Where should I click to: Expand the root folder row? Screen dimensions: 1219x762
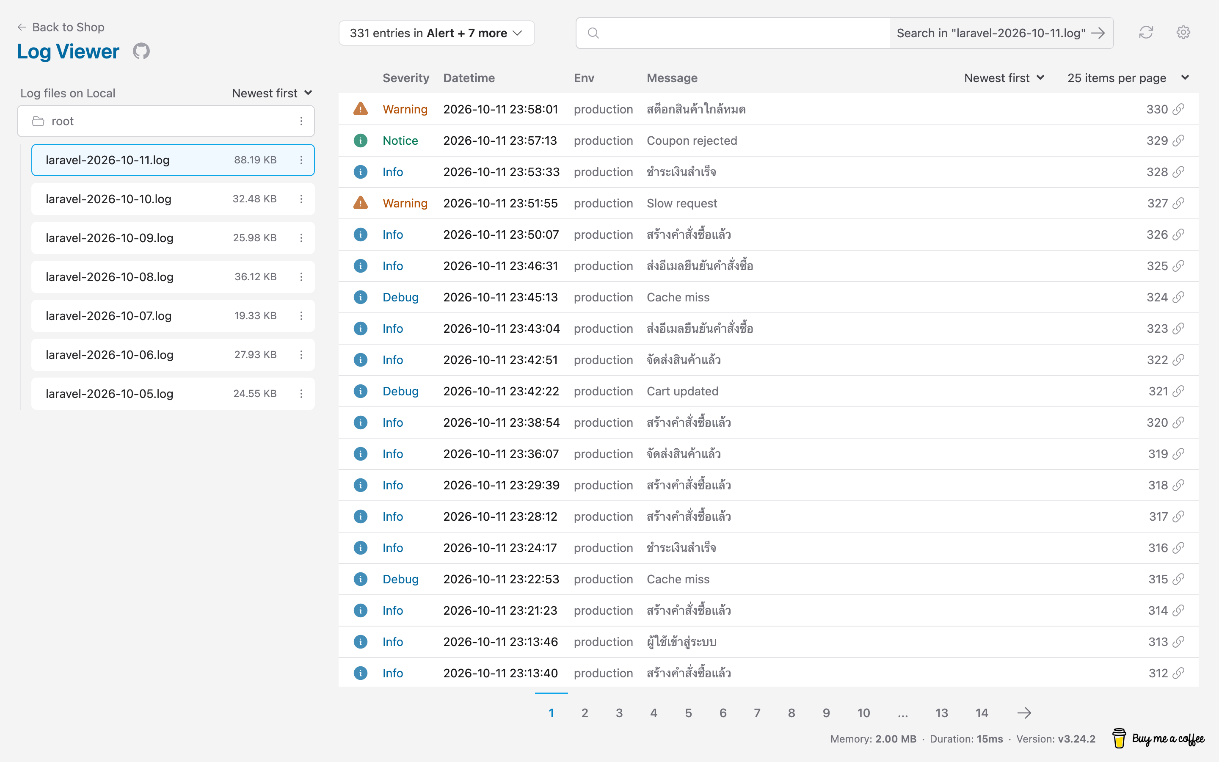(166, 121)
